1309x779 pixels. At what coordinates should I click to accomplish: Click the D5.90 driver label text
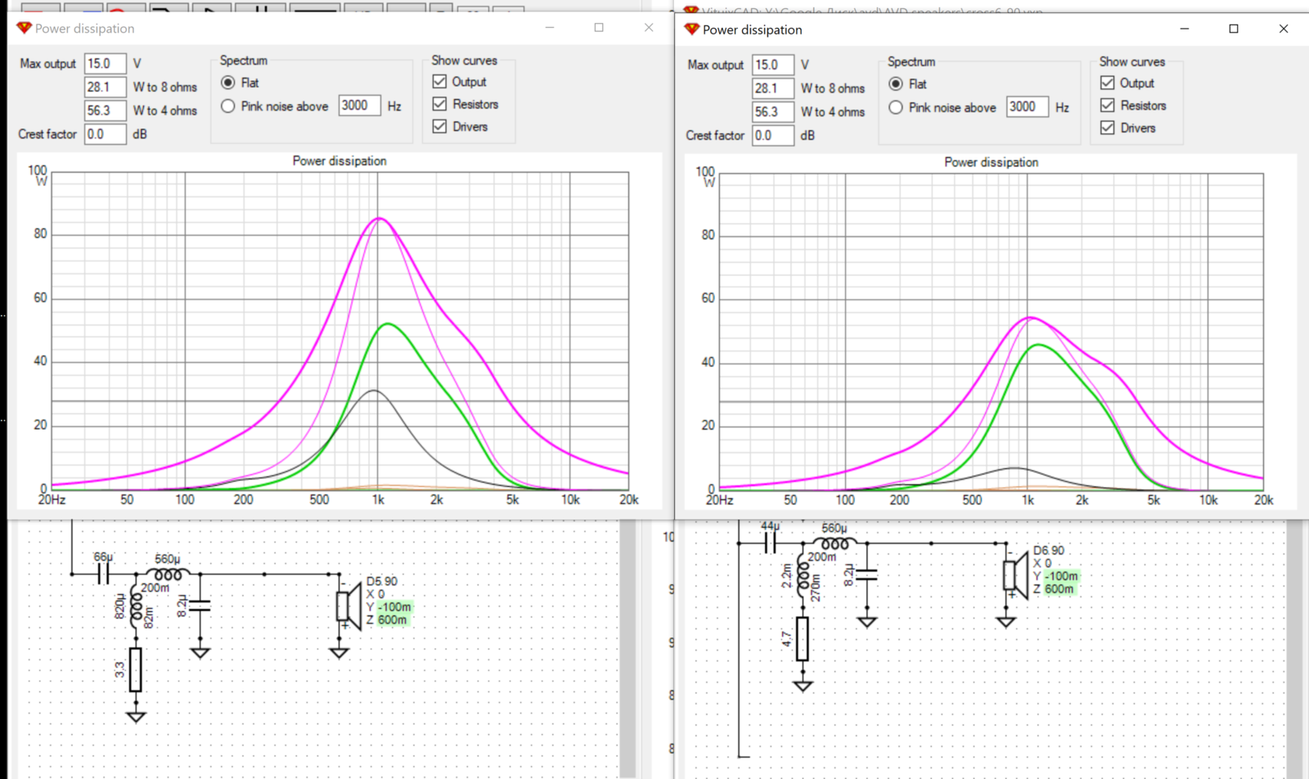(382, 582)
